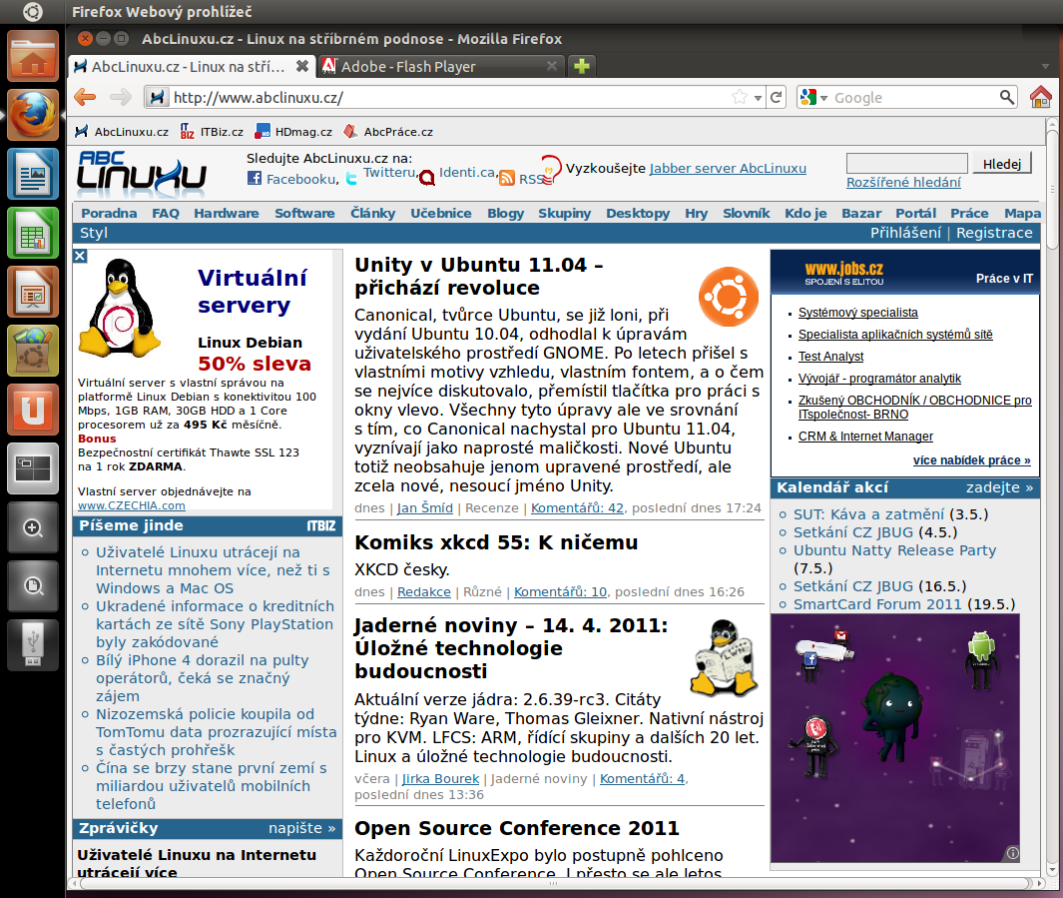This screenshot has width=1063, height=898.
Task: Open Rozšířené hledání link
Action: point(903,182)
